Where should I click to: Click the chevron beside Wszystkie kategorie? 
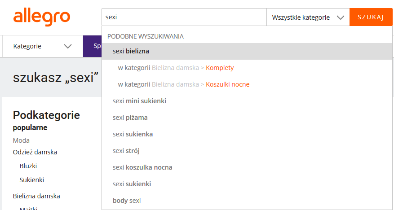[x=341, y=17]
